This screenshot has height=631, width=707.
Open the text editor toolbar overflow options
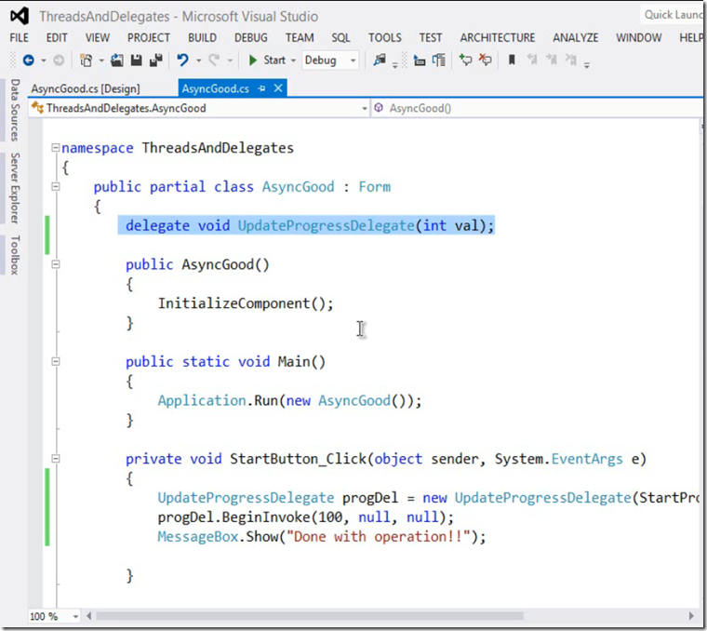[x=587, y=65]
